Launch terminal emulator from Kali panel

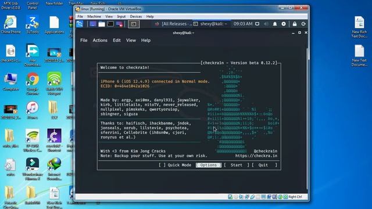[x=110, y=24]
